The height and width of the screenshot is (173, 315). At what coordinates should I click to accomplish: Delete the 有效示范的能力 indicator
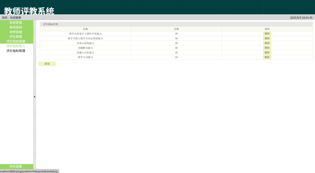(267, 43)
